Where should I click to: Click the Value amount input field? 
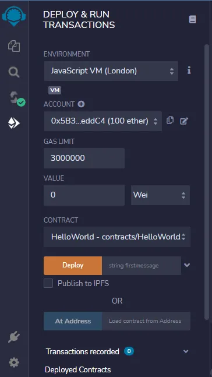pos(84,195)
